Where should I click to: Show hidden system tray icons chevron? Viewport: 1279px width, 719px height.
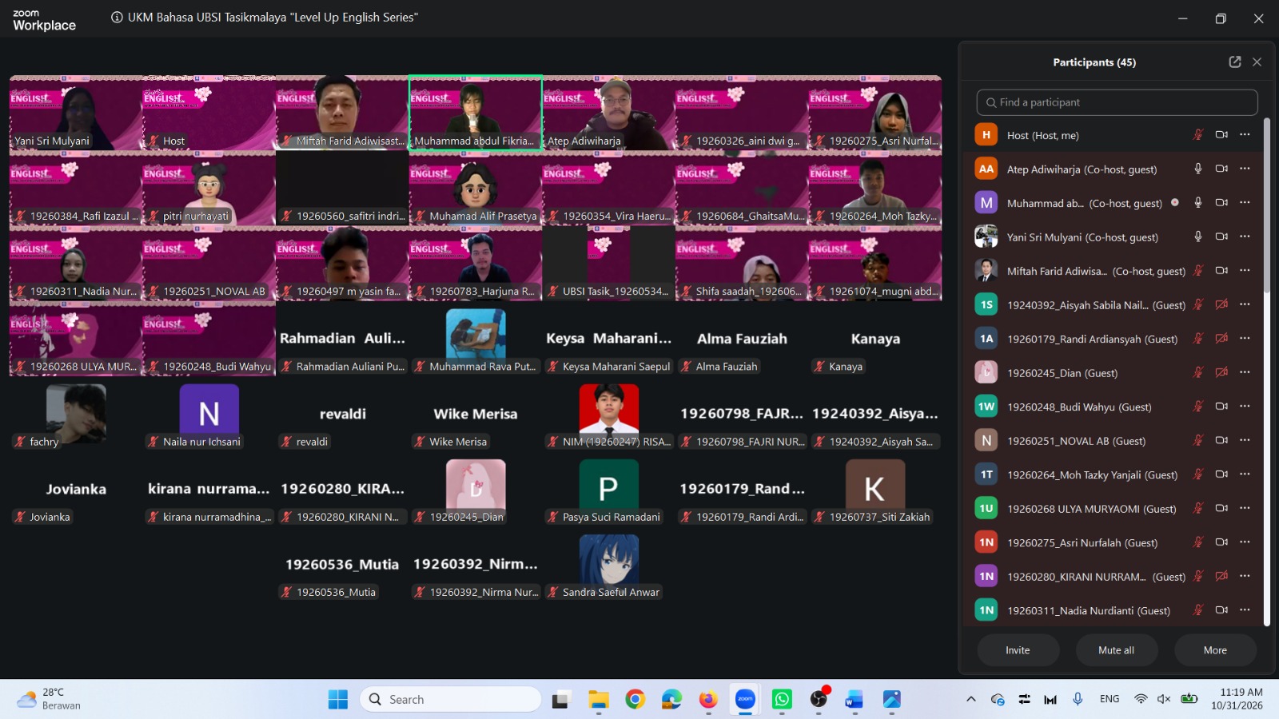point(971,699)
